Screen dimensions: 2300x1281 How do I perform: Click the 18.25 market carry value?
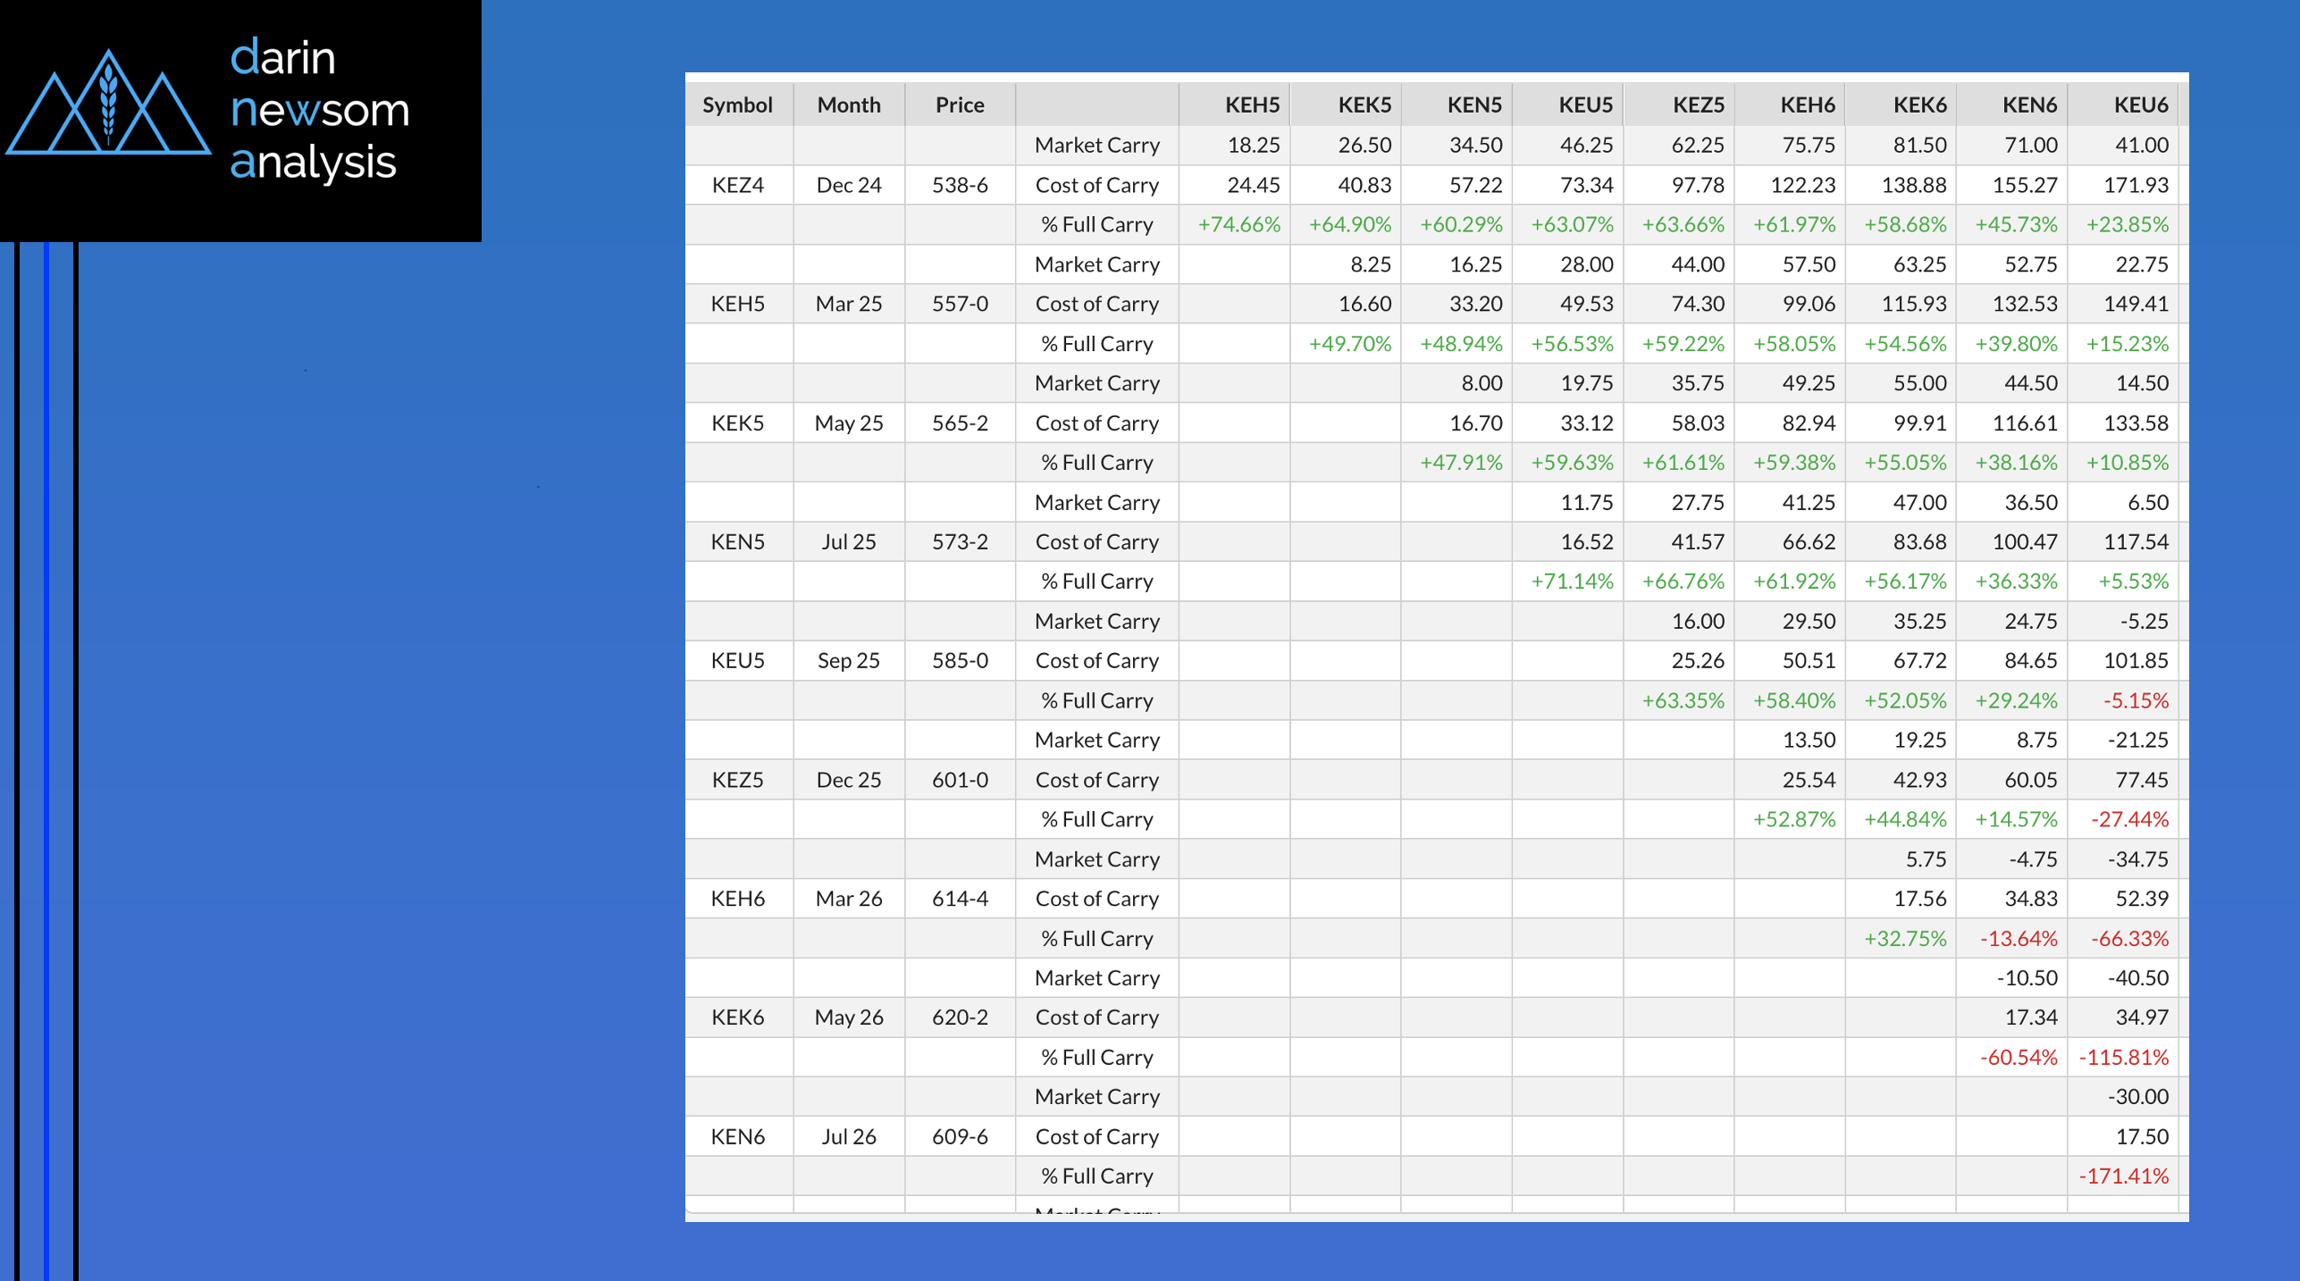1253,145
